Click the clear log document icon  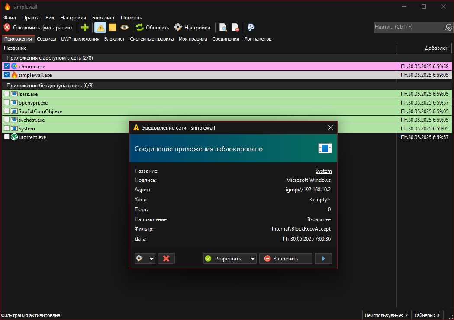click(x=235, y=27)
